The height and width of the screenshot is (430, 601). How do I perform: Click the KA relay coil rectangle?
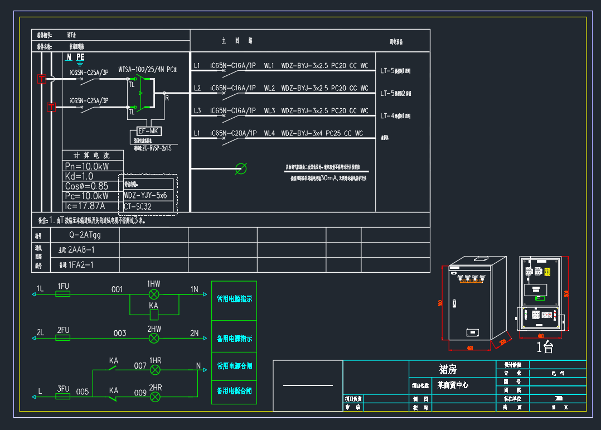pyautogui.click(x=154, y=315)
